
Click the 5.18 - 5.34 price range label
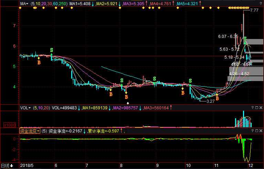coord(234,57)
